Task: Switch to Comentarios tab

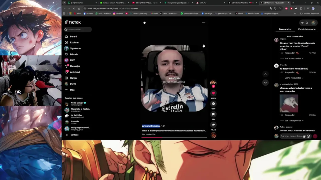Action: tap(285, 29)
